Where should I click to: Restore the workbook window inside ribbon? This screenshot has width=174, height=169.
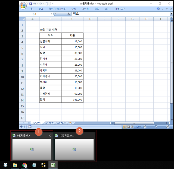pos(167,9)
